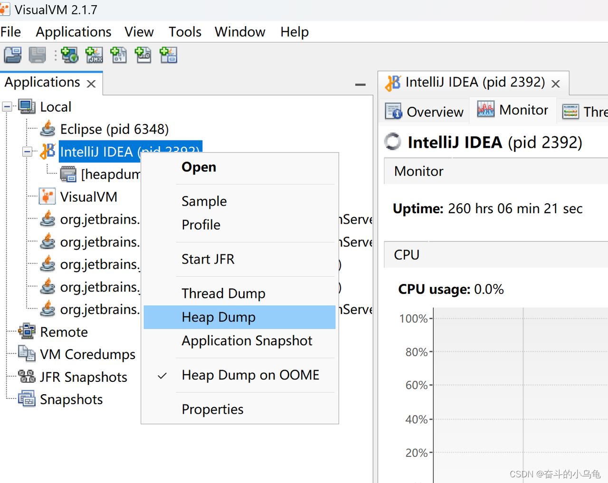The width and height of the screenshot is (608, 483).
Task: Click the CPU usage 0.0% label
Action: pyautogui.click(x=451, y=289)
